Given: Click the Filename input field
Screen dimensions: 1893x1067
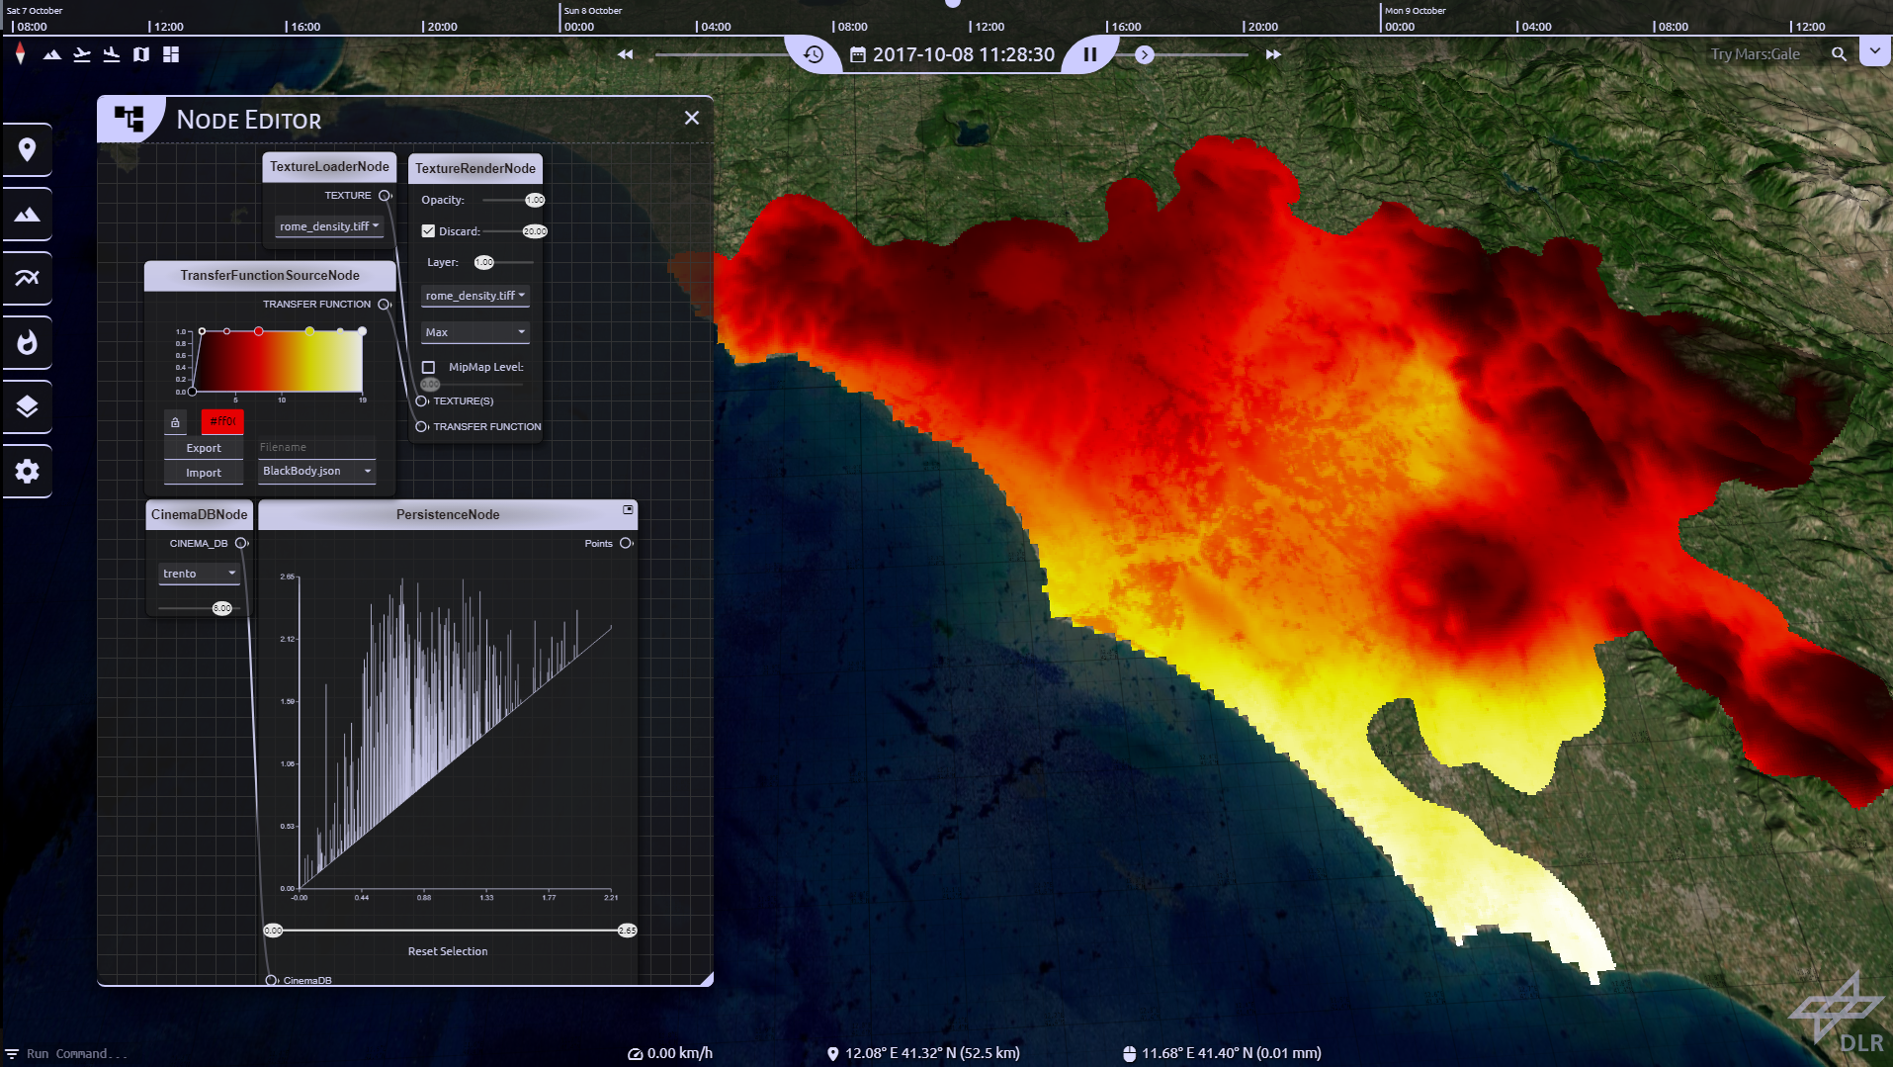Looking at the screenshot, I should [x=316, y=447].
